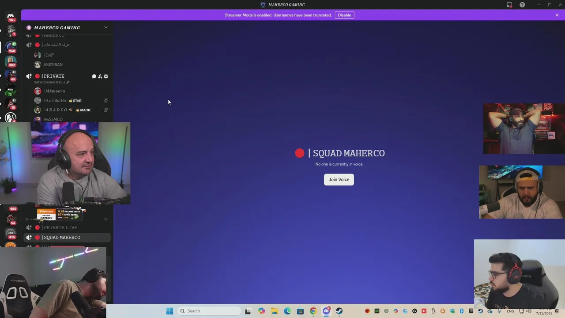Disable Streamer Mode from banner
The image size is (565, 318).
click(x=344, y=15)
